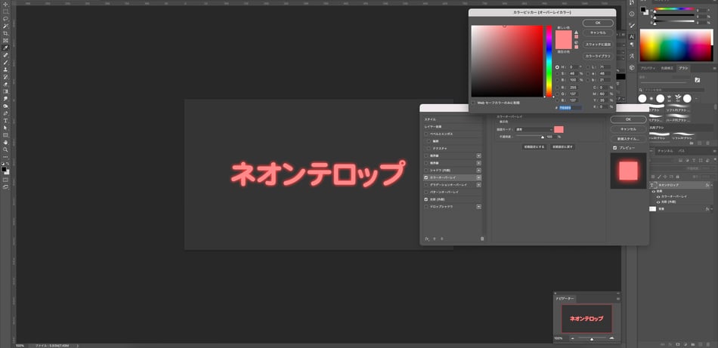The width and height of the screenshot is (718, 348).
Task: Select the Zoom magnifier tool
Action: [5, 149]
